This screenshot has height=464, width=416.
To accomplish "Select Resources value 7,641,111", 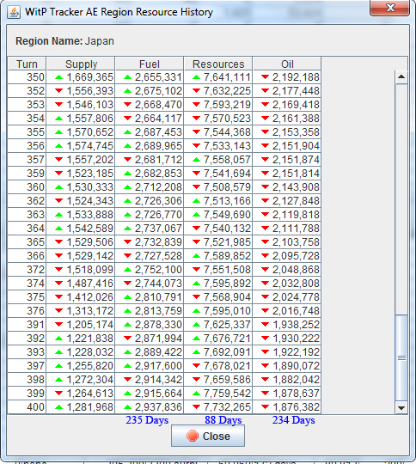I will point(218,77).
